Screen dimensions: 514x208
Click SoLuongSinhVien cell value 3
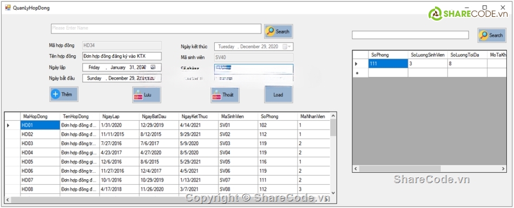pyautogui.click(x=428, y=64)
